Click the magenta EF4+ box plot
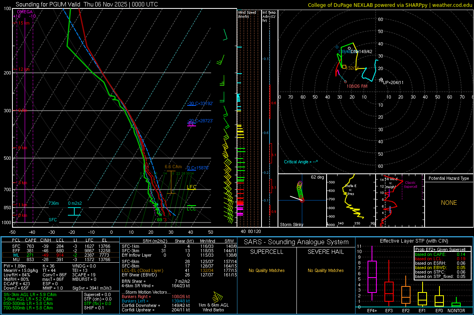 (x=372, y=273)
